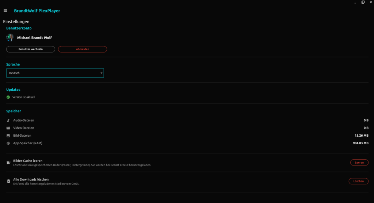Viewport: 374px width, 203px height.
Task: Click the Alle Downloads löschen trash icon
Action: 8,181
